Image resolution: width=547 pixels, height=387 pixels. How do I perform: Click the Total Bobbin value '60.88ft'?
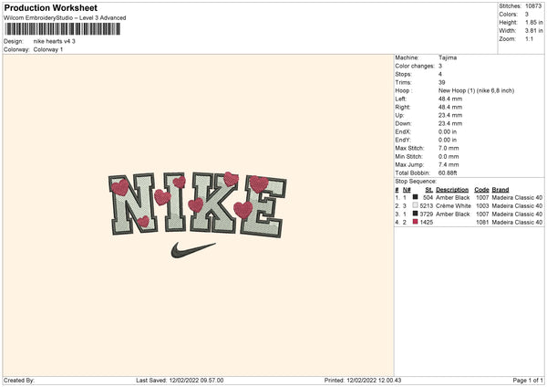pos(448,173)
